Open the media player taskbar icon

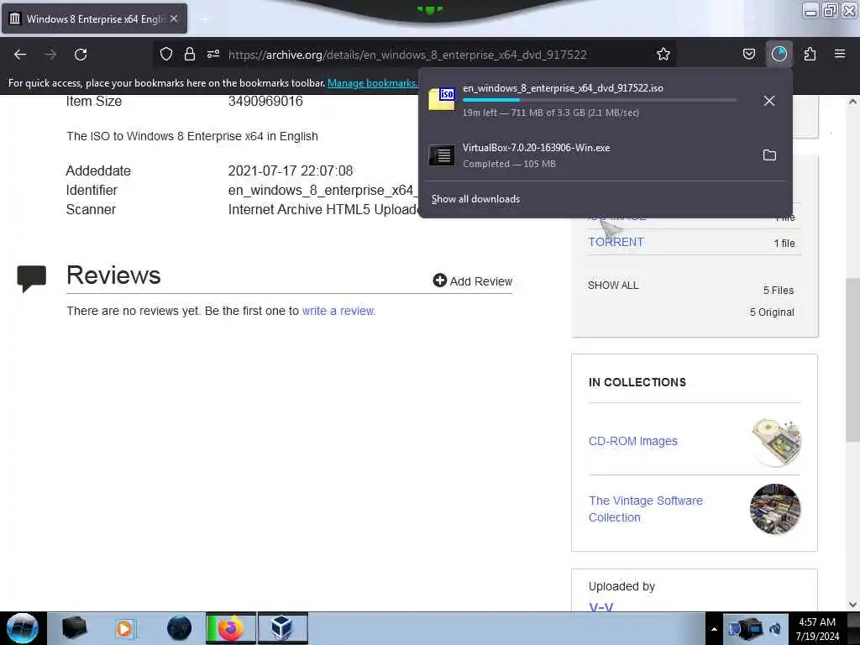[x=124, y=628]
